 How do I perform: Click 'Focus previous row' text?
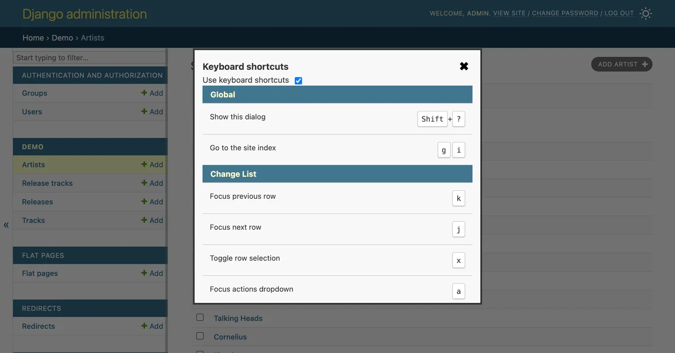click(243, 196)
